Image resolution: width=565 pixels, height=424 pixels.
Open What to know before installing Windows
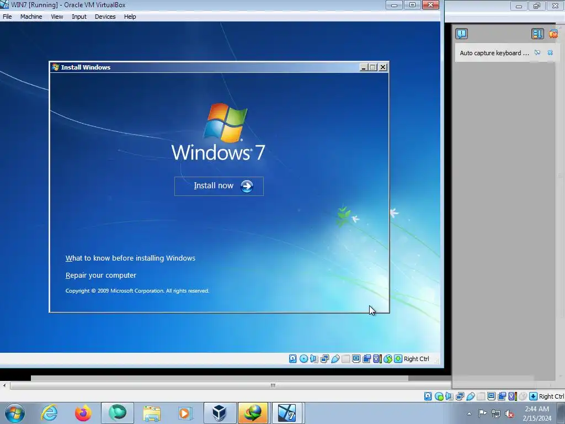pos(130,258)
